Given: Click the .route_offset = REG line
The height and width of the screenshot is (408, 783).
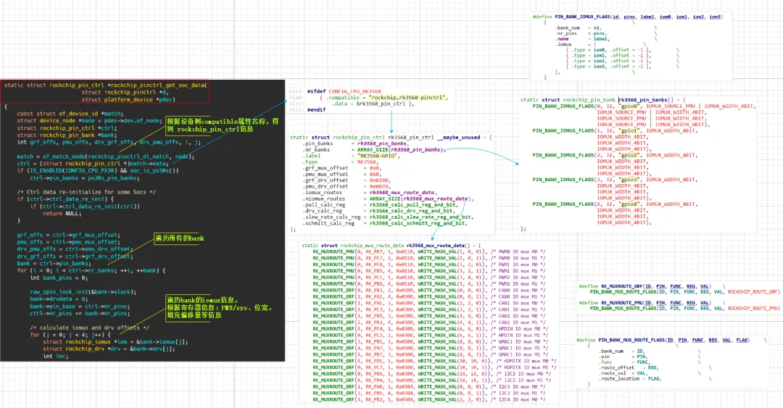Looking at the screenshot, I should click(629, 367).
